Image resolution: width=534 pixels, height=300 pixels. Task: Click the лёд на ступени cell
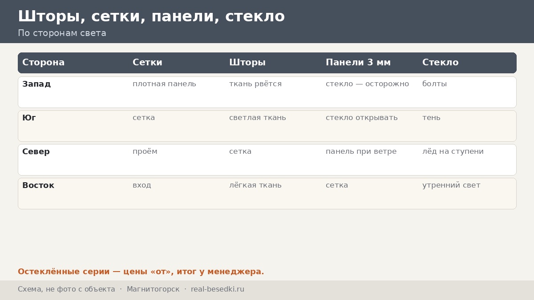click(x=453, y=152)
